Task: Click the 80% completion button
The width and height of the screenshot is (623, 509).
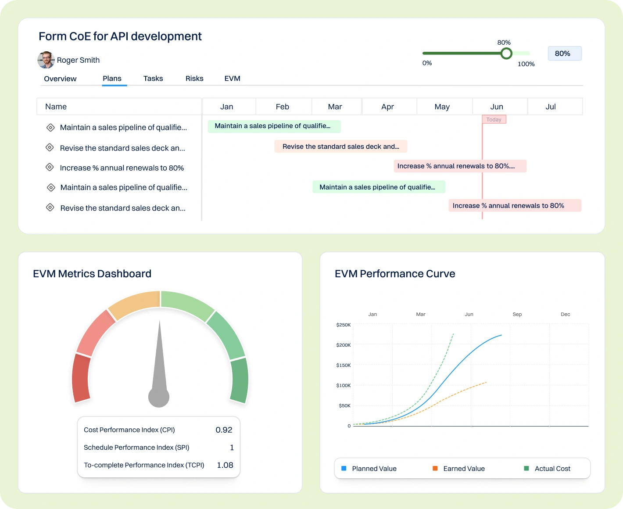Action: [565, 53]
